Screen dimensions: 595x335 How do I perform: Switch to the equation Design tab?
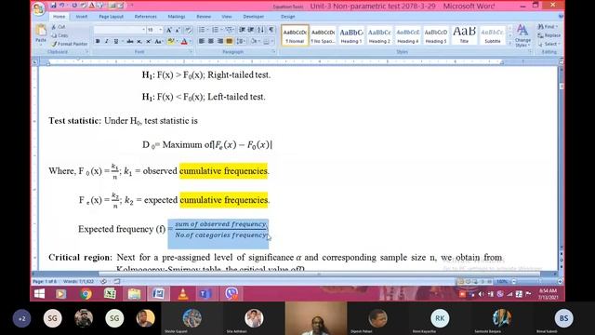287,17
